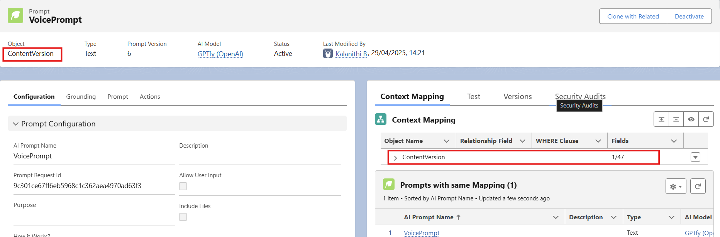Open the Kalanithi B user link
The height and width of the screenshot is (237, 720).
point(351,54)
